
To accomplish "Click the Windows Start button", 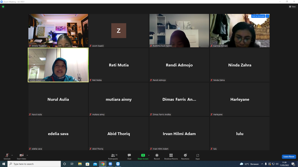I will coord(4,164).
